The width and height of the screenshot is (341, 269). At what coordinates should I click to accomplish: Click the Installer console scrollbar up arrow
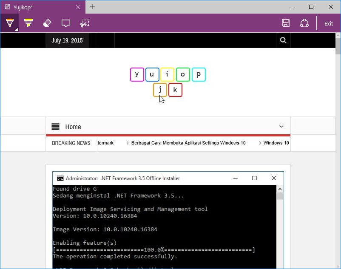coord(280,189)
